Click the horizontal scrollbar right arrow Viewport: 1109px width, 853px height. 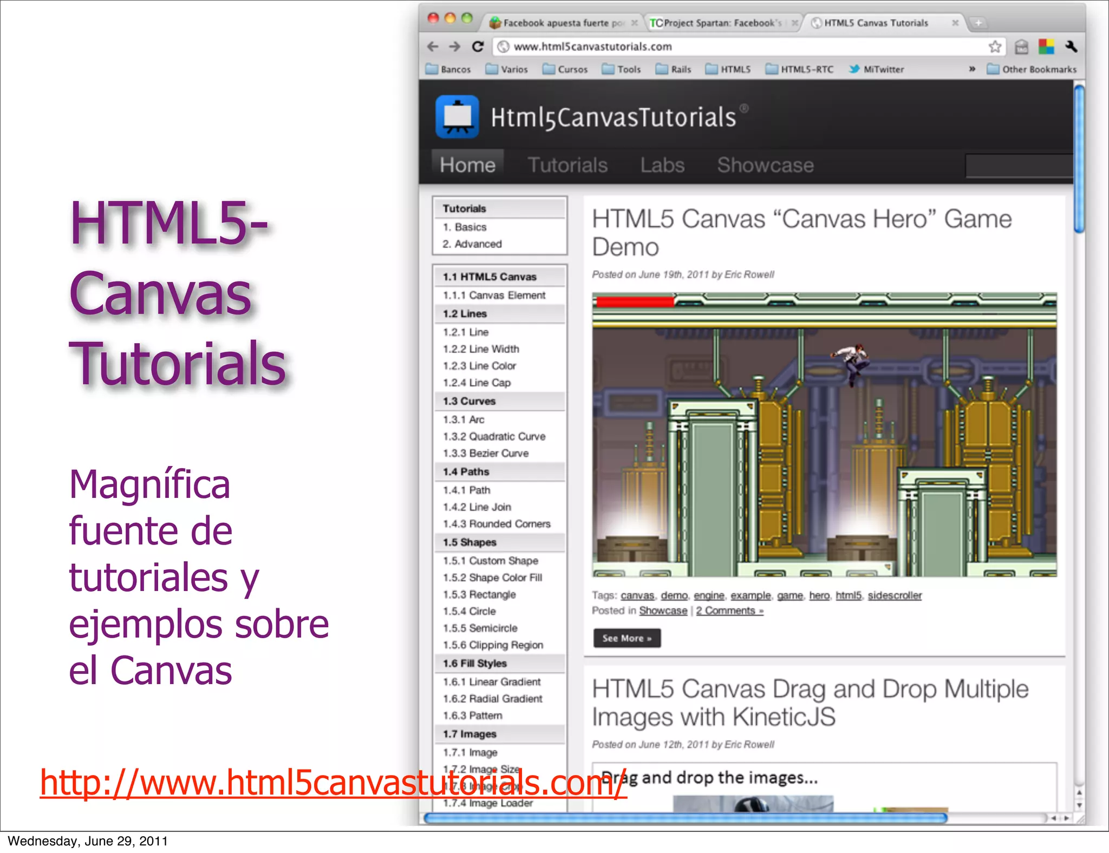pos(1066,818)
